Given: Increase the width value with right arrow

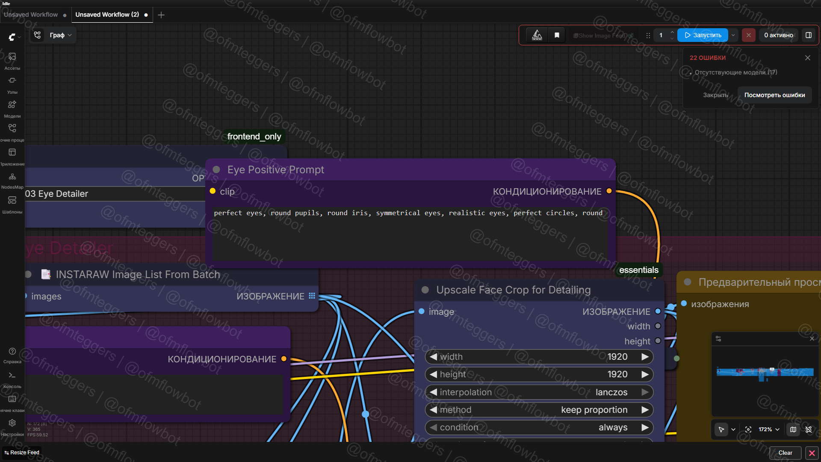Looking at the screenshot, I should coord(645,357).
